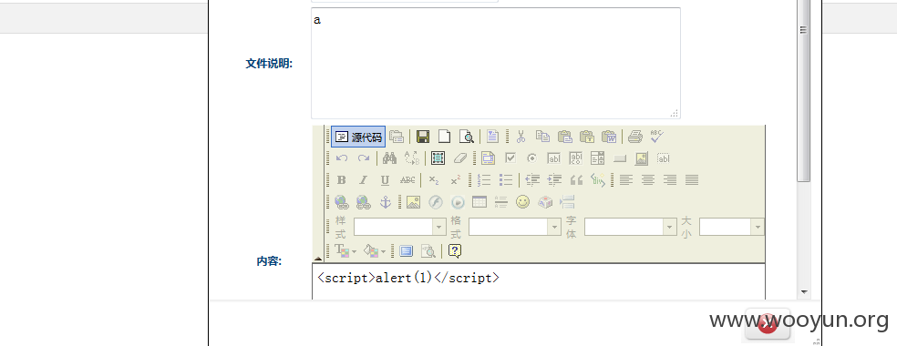Image resolution: width=897 pixels, height=346 pixels.
Task: Insert a Checkbox field icon
Action: coord(510,158)
